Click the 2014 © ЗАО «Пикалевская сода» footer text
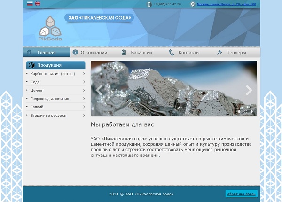This screenshot has width=282, height=202. coord(141,194)
